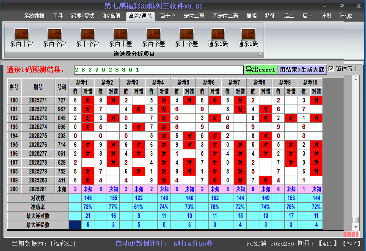Viewport: 366px width, 251px height.
Task: Toggle the 窗体置上 checkbox
Action: pyautogui.click(x=331, y=69)
